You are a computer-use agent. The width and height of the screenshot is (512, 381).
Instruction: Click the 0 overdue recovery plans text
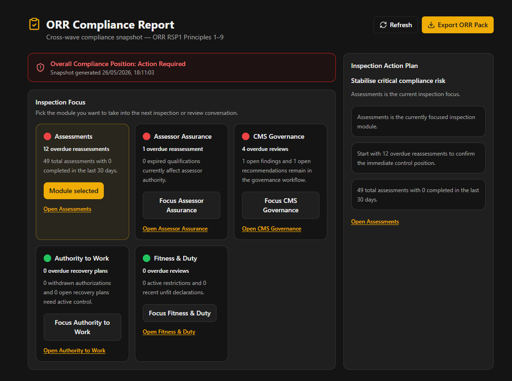click(76, 271)
